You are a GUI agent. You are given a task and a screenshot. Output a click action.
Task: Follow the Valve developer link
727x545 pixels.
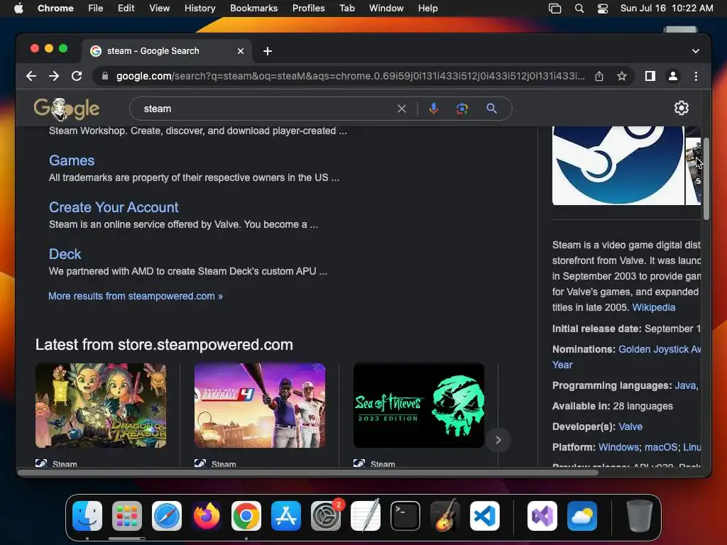point(630,426)
